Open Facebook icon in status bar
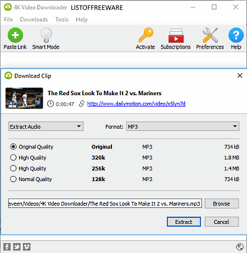Image resolution: width=247 pixels, height=253 pixels. (7, 247)
